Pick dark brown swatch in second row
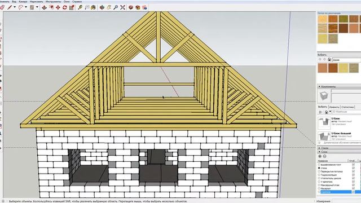Screen dimensions: 361x203 click(x=344, y=28)
